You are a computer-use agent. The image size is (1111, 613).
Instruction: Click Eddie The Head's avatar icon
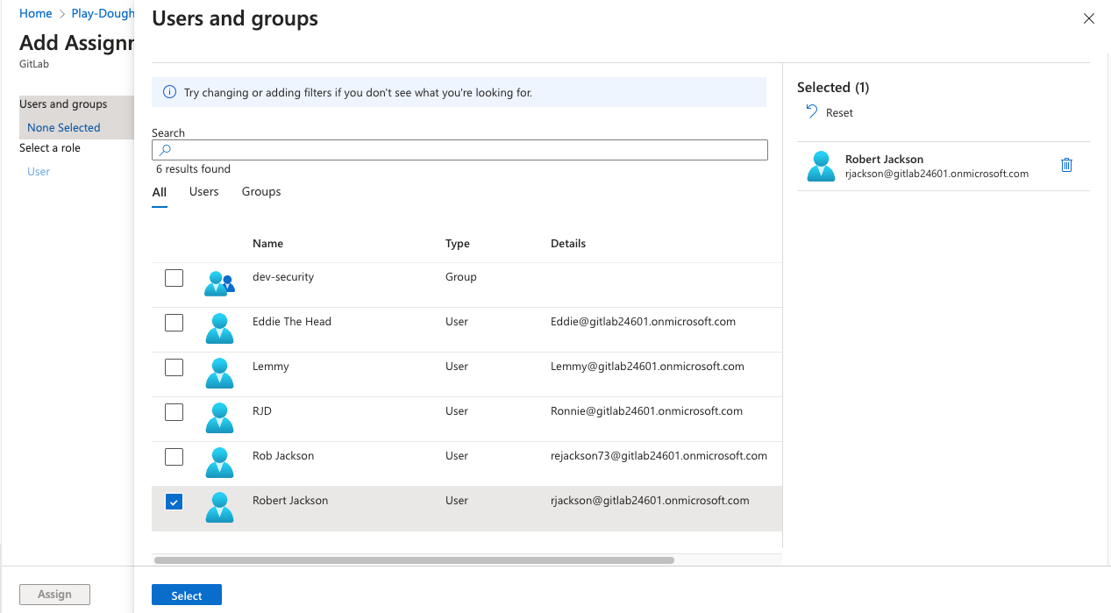point(218,328)
